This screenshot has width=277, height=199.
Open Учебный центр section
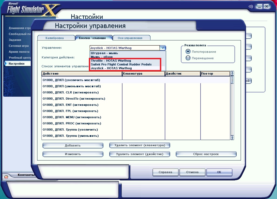(20, 58)
